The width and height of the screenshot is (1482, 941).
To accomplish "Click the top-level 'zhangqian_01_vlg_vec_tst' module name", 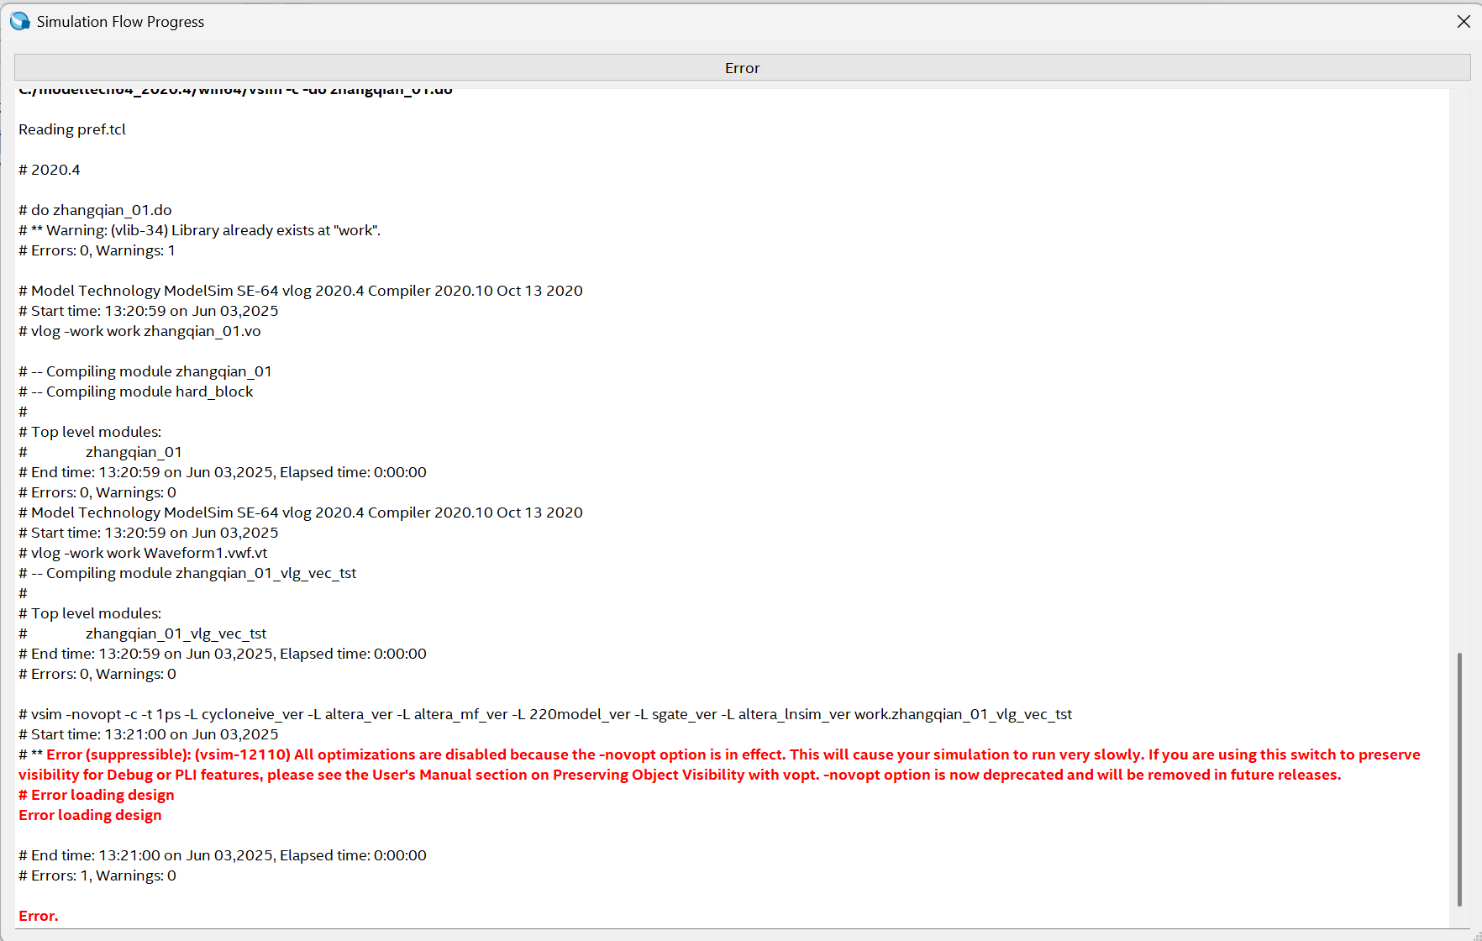I will pyautogui.click(x=176, y=633).
